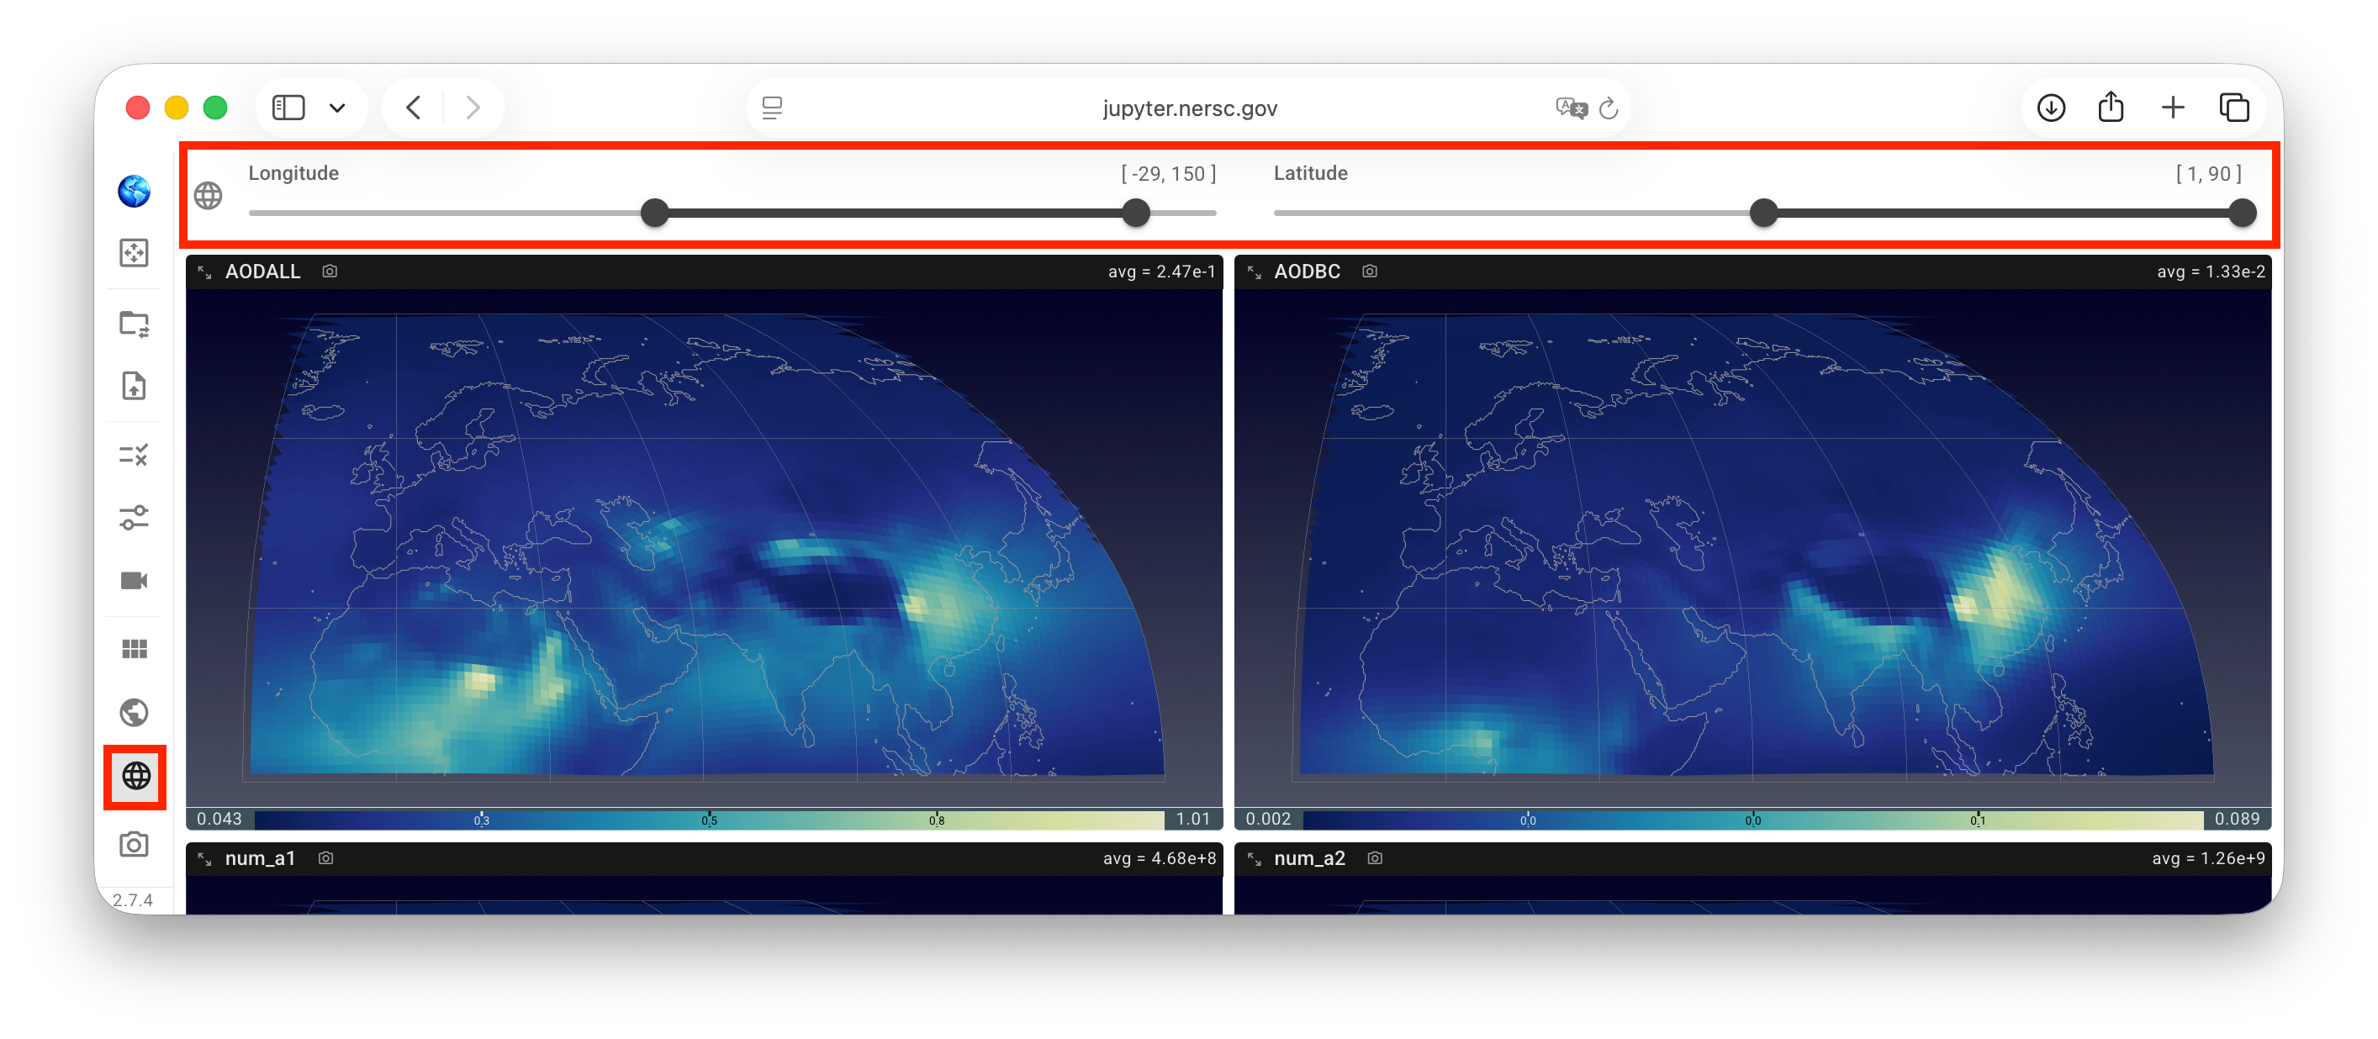Image resolution: width=2378 pixels, height=1039 pixels.
Task: Toggle the wireframe globe lat/lon crop icon
Action: pyautogui.click(x=135, y=776)
